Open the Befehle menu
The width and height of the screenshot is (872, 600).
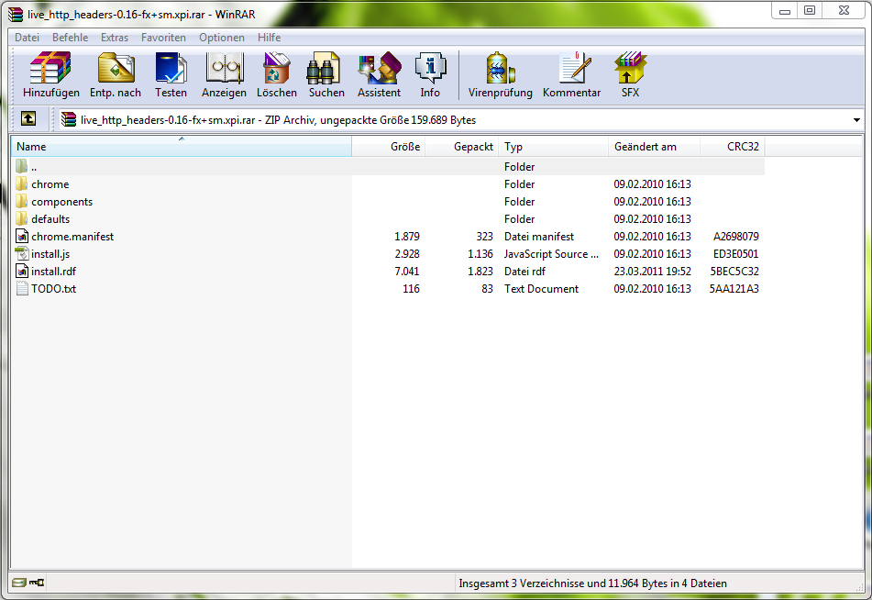click(70, 38)
